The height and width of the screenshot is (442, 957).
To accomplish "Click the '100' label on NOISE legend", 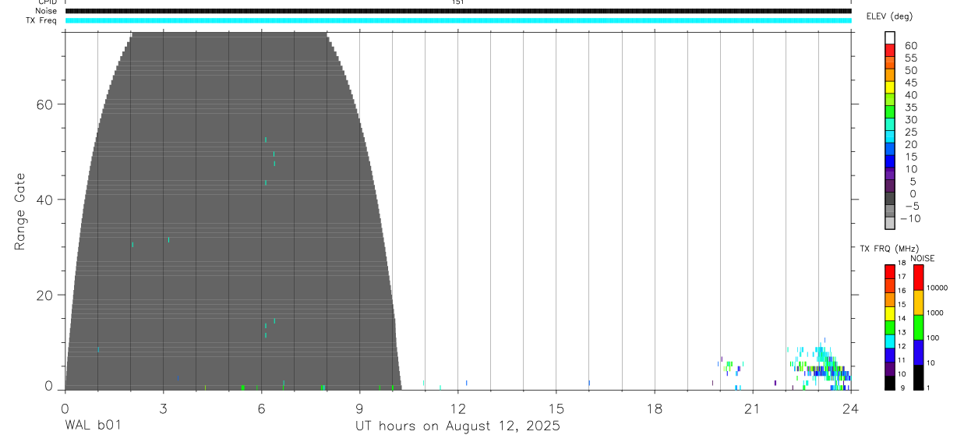I will point(934,338).
